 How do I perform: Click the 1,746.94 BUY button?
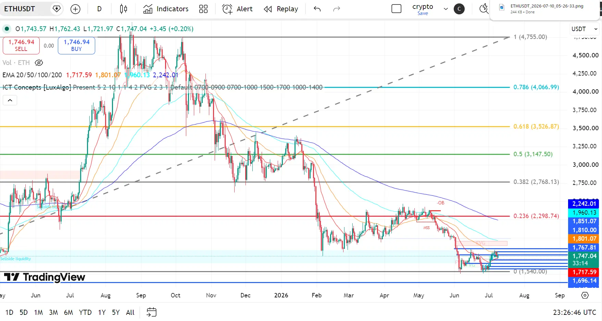(x=76, y=45)
